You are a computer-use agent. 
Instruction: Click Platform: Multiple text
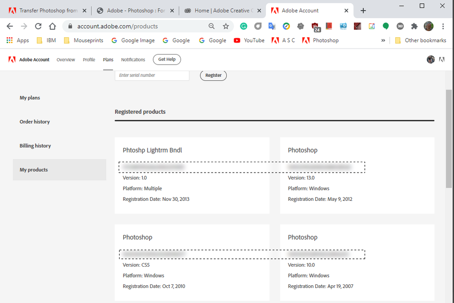coord(142,189)
